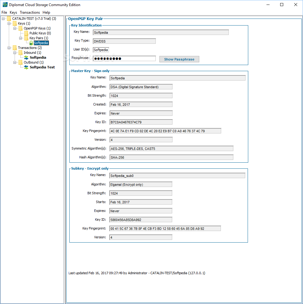This screenshot has width=303, height=304.
Task: Click the Subkey Starts date field
Action: [x=141, y=202]
